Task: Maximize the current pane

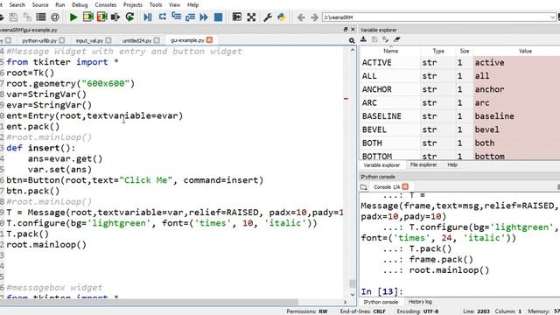Action: (x=237, y=17)
